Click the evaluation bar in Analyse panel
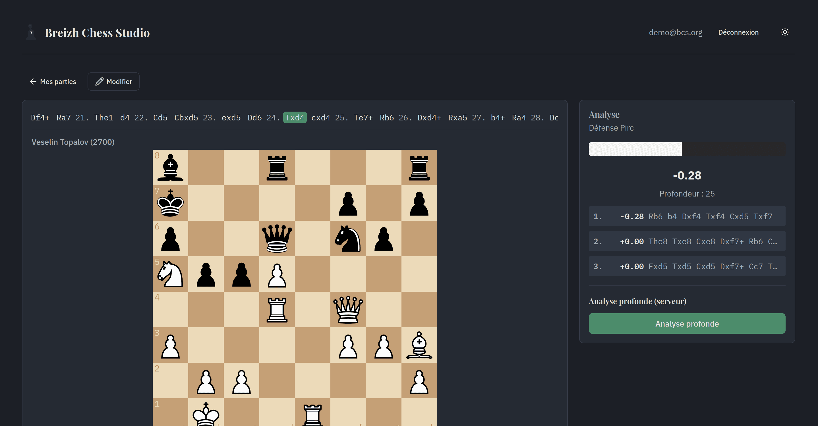Viewport: 818px width, 426px height. (x=687, y=149)
